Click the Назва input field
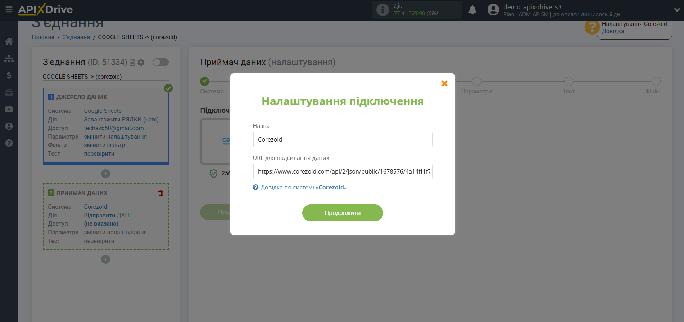The width and height of the screenshot is (684, 322). coord(343,139)
